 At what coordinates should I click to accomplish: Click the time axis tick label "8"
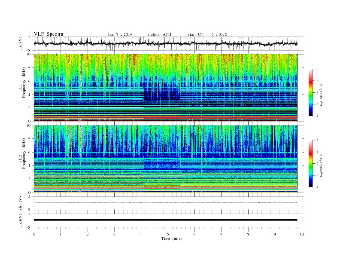point(248,234)
